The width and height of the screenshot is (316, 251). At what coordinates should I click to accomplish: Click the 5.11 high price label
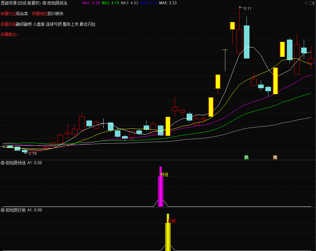[248, 9]
